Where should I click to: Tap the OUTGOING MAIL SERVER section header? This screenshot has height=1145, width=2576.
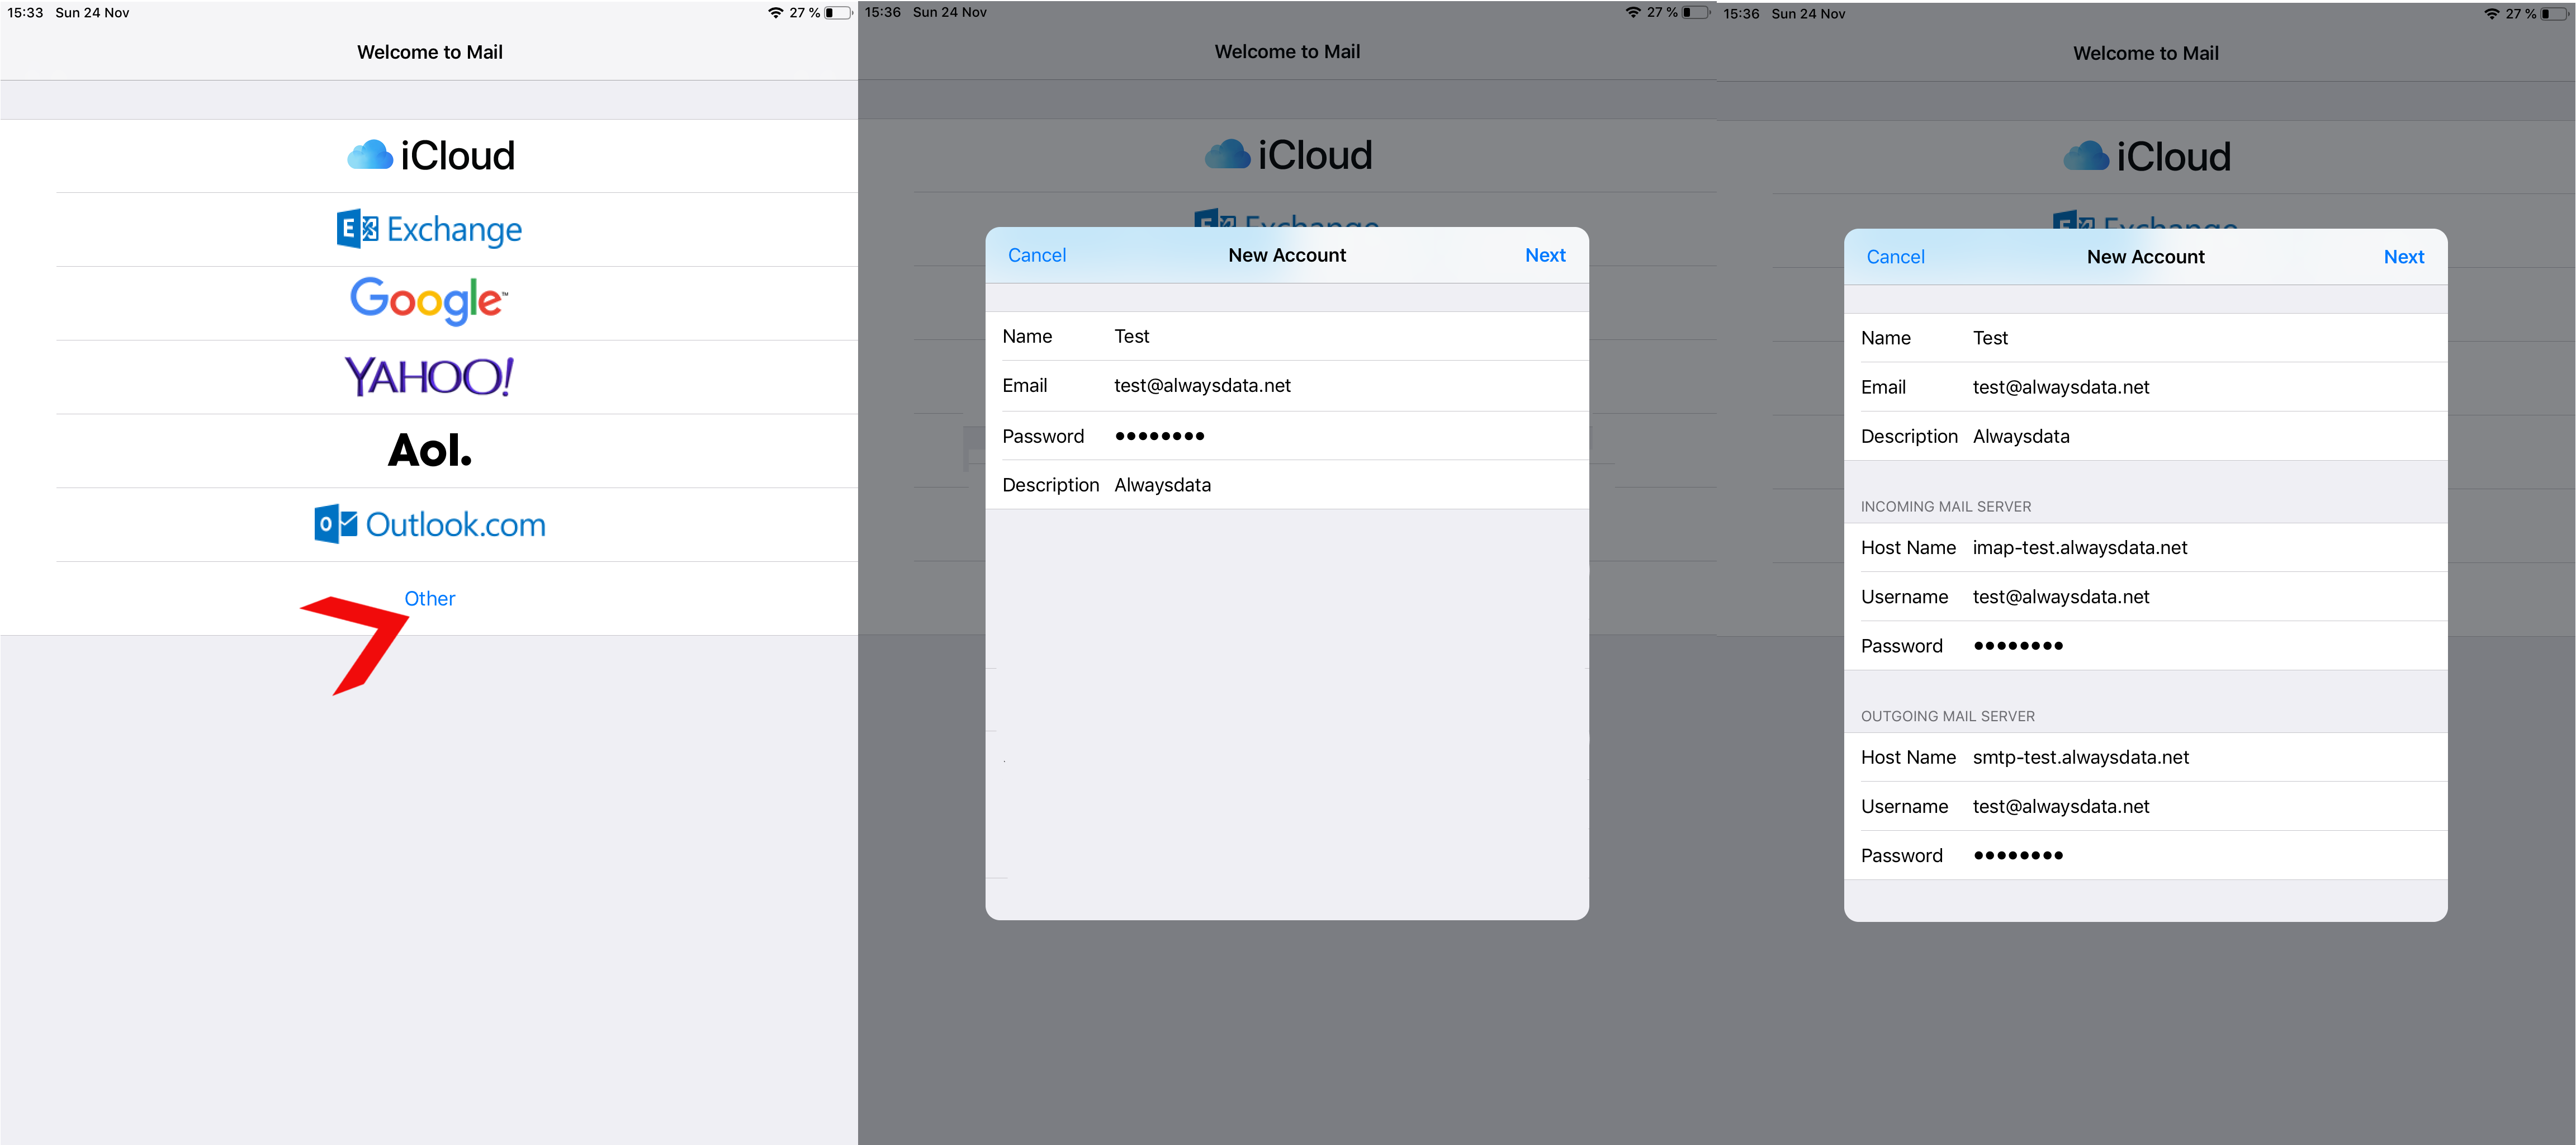pos(1947,716)
